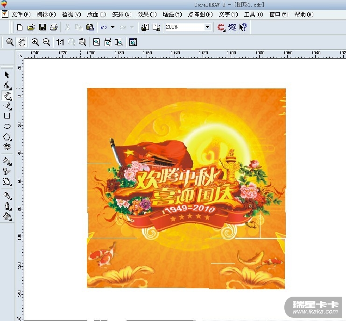Screen dimensions: 346x321
Task: Open the undo history dropdown arrow
Action: pyautogui.click(x=113, y=27)
